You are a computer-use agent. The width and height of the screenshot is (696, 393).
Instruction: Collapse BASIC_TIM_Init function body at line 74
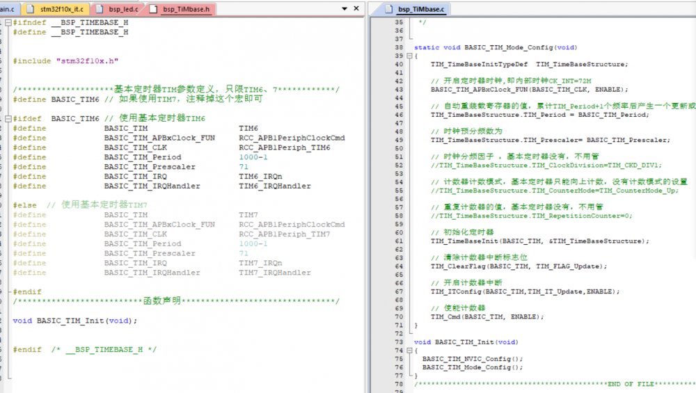tap(409, 351)
